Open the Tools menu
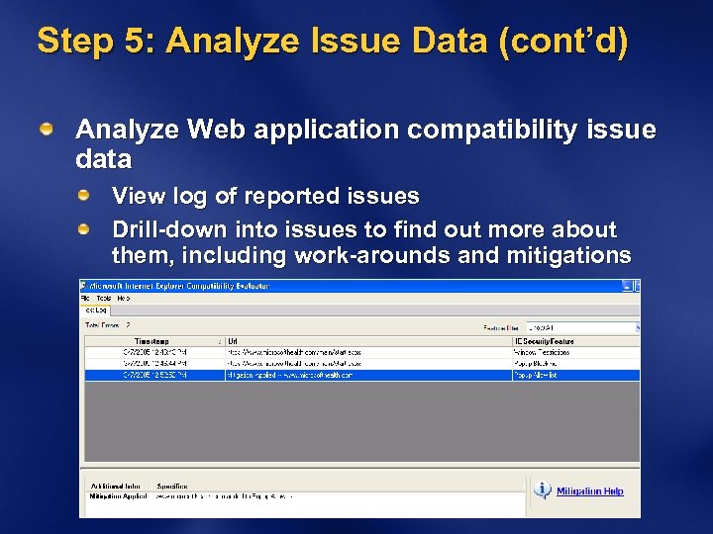This screenshot has width=713, height=534. click(104, 299)
